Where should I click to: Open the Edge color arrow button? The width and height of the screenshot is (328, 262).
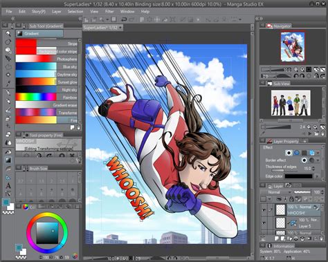317,176
